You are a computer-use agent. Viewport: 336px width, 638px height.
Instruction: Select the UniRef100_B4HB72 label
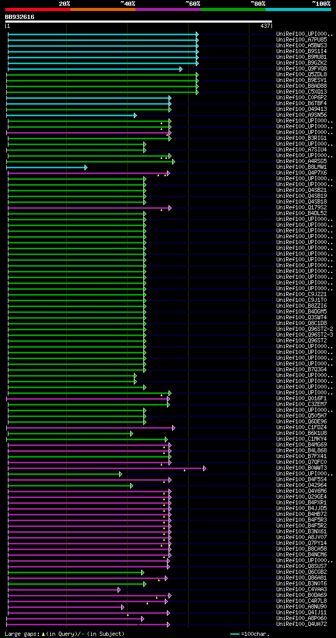pyautogui.click(x=301, y=514)
